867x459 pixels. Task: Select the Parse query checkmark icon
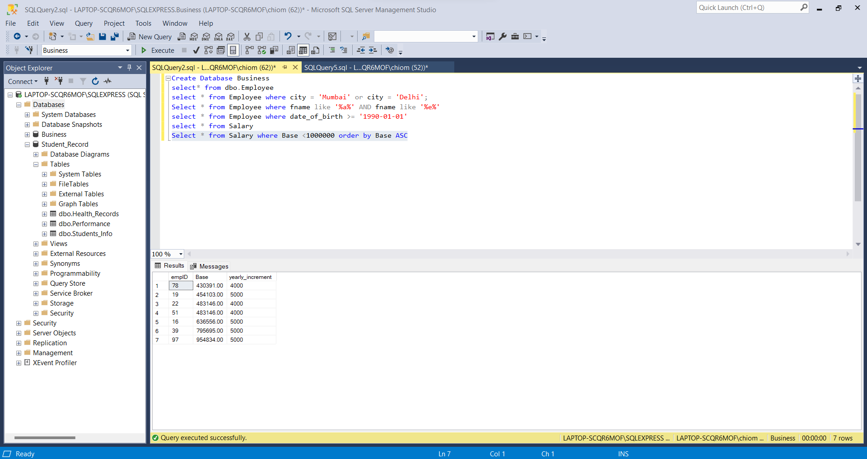point(196,50)
